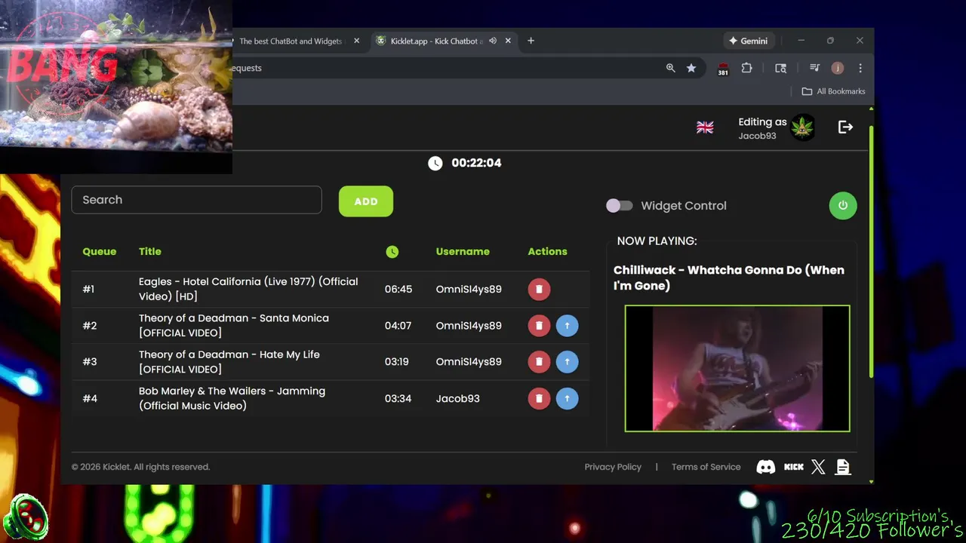Open the Chrome profile avatar
Viewport: 966px width, 543px height.
click(x=837, y=68)
